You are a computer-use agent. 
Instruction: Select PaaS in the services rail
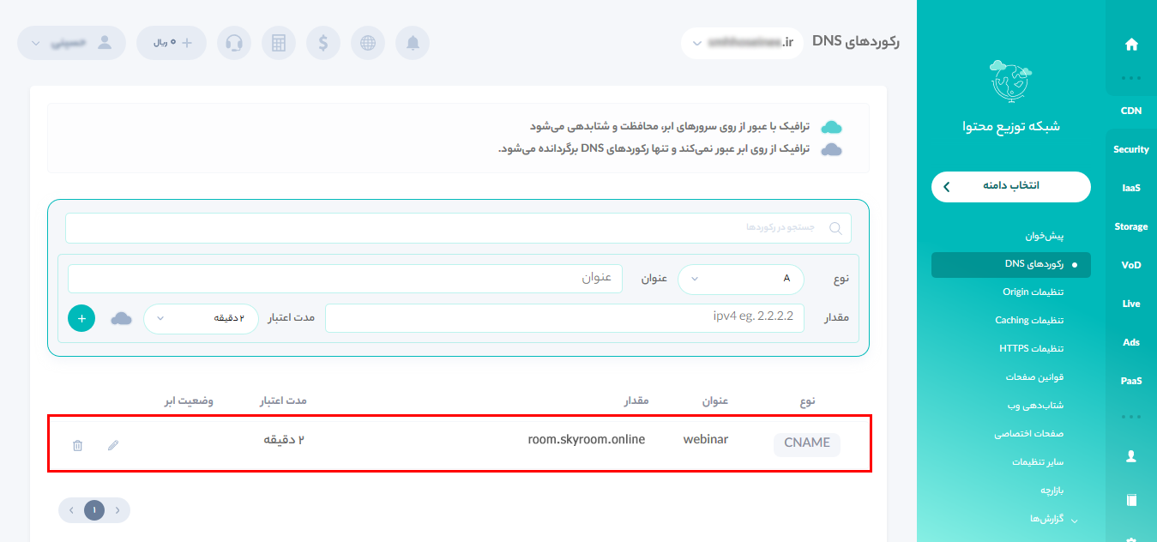[x=1131, y=381]
